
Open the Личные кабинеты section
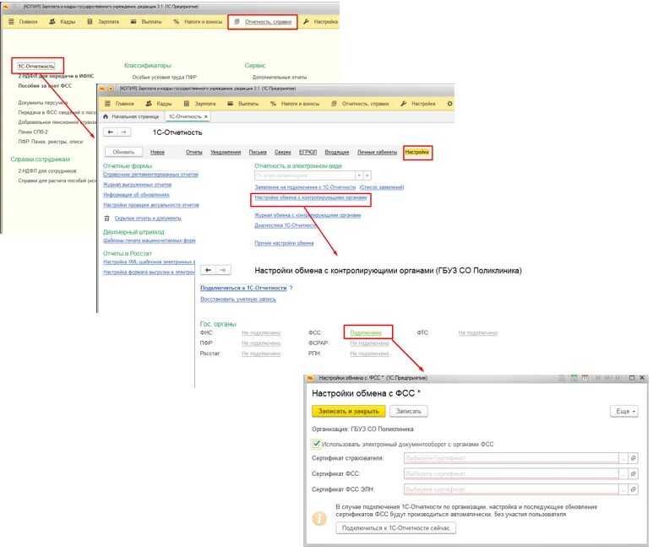tap(378, 152)
